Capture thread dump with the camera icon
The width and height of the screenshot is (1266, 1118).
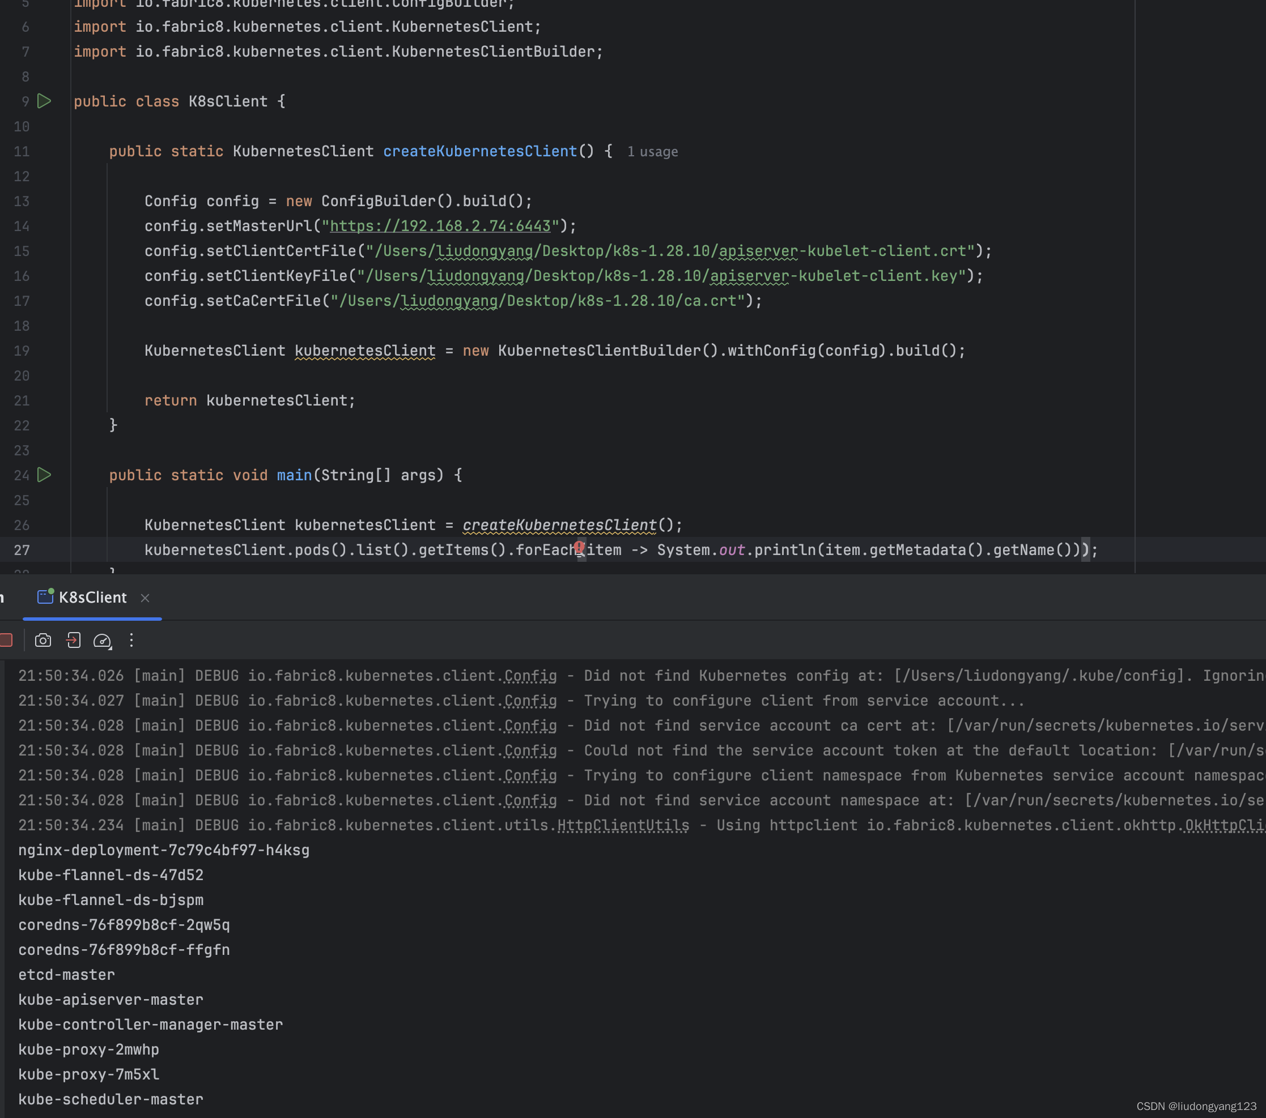[x=43, y=641]
